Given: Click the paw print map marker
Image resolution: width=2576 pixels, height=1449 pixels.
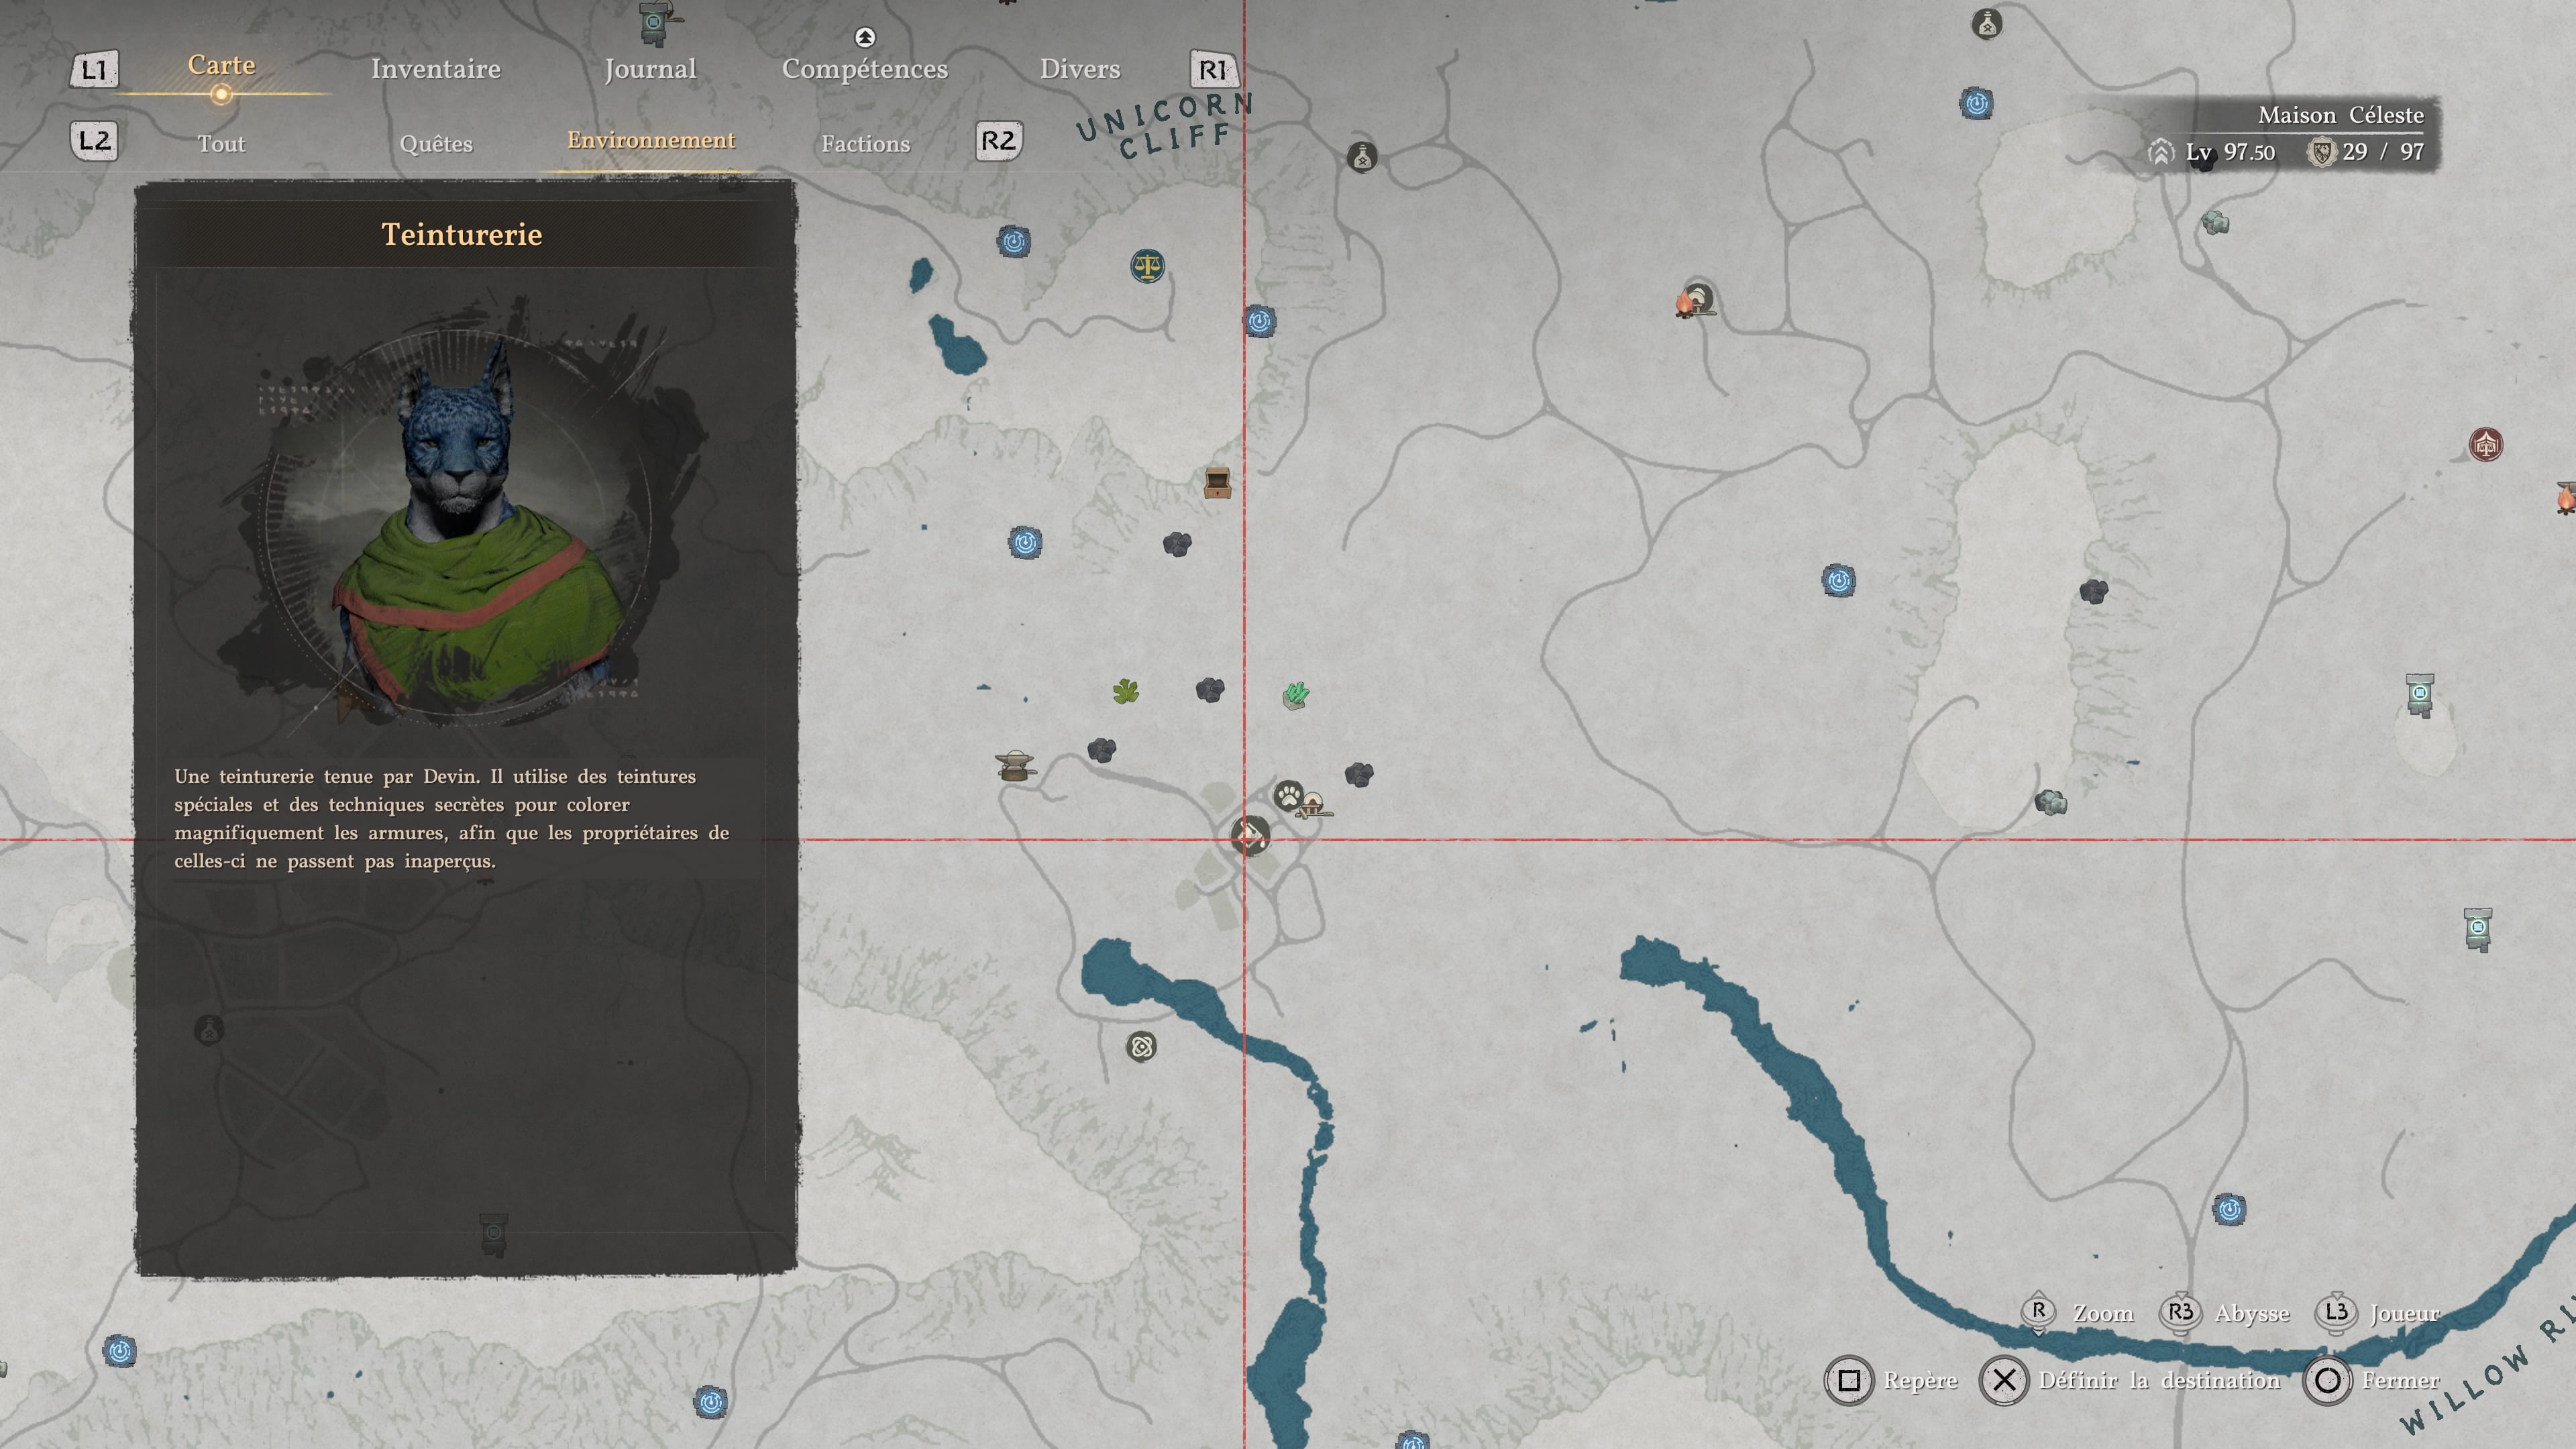Looking at the screenshot, I should (x=1289, y=796).
